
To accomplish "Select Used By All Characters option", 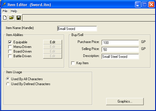I will tap(8, 79).
